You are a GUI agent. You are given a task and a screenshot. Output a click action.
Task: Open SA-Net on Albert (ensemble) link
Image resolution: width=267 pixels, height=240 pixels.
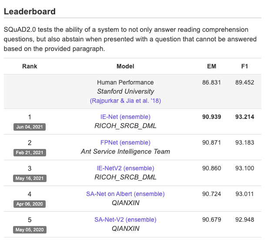125,194
